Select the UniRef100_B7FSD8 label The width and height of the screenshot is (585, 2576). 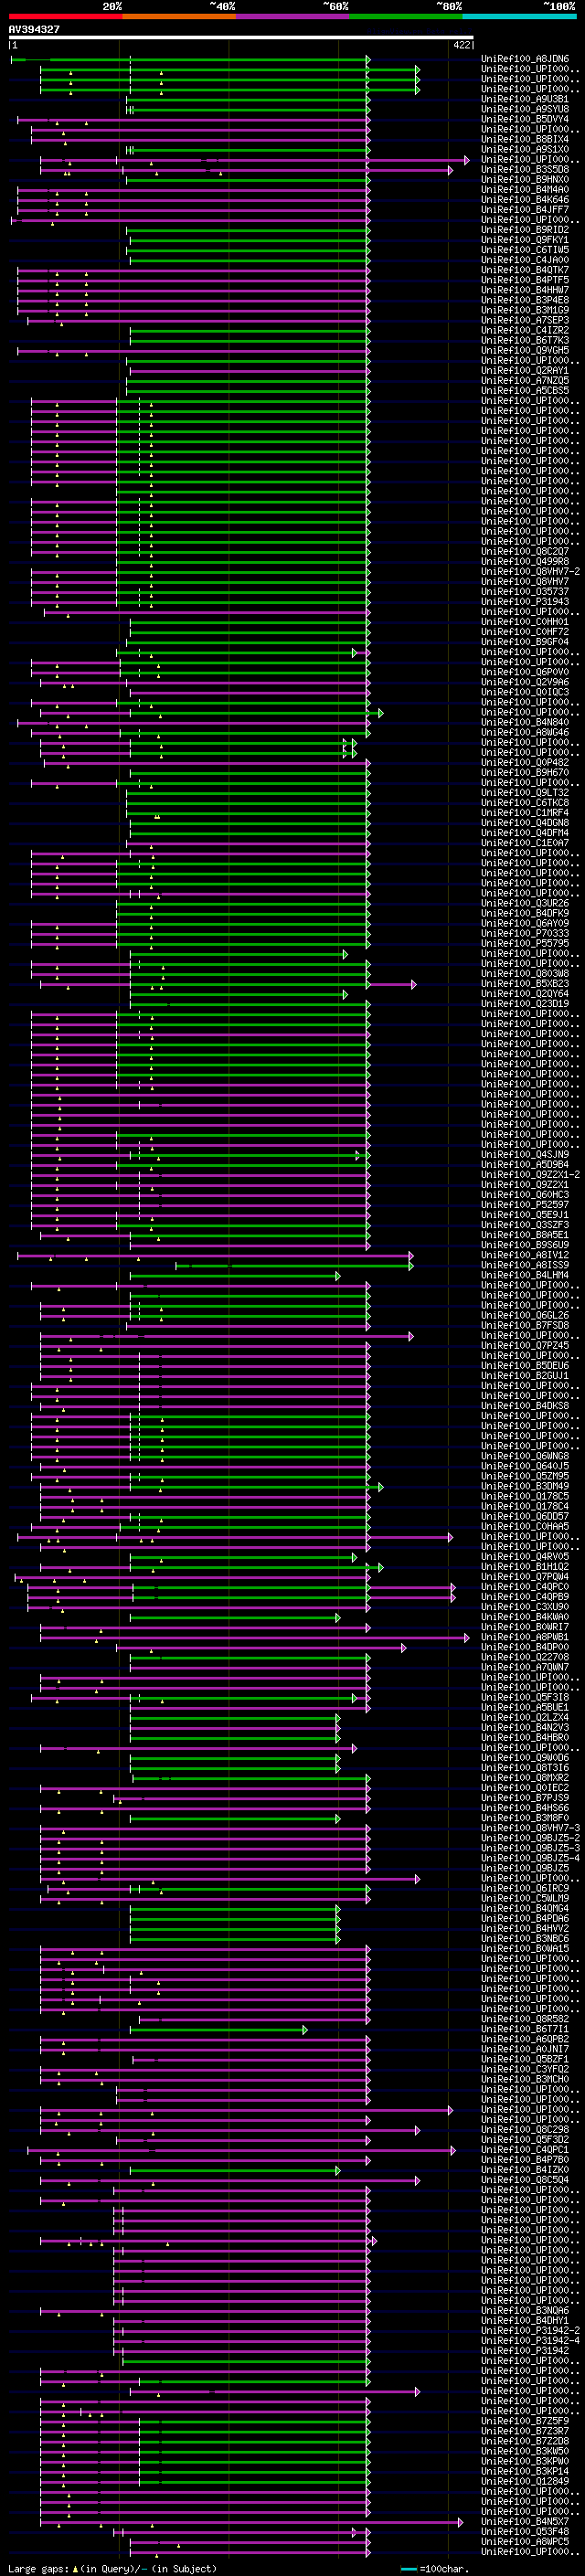[525, 1325]
